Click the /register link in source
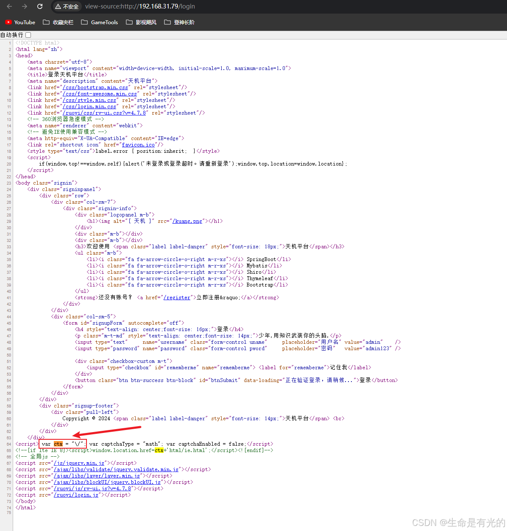The height and width of the screenshot is (531, 507). point(177,298)
